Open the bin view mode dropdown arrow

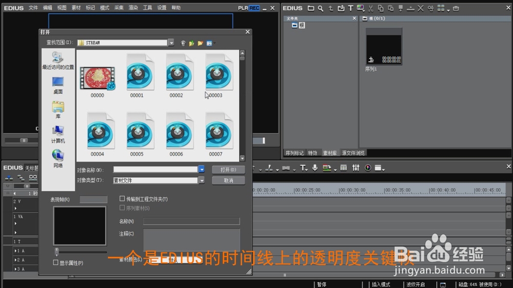pyautogui.click(x=448, y=10)
